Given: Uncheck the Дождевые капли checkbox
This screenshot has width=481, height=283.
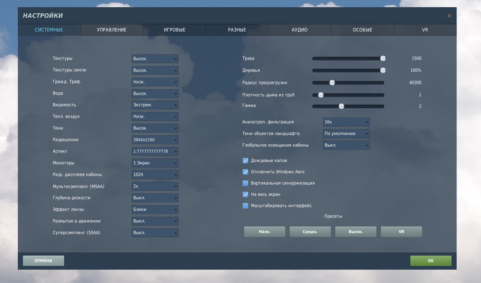Looking at the screenshot, I should point(245,161).
